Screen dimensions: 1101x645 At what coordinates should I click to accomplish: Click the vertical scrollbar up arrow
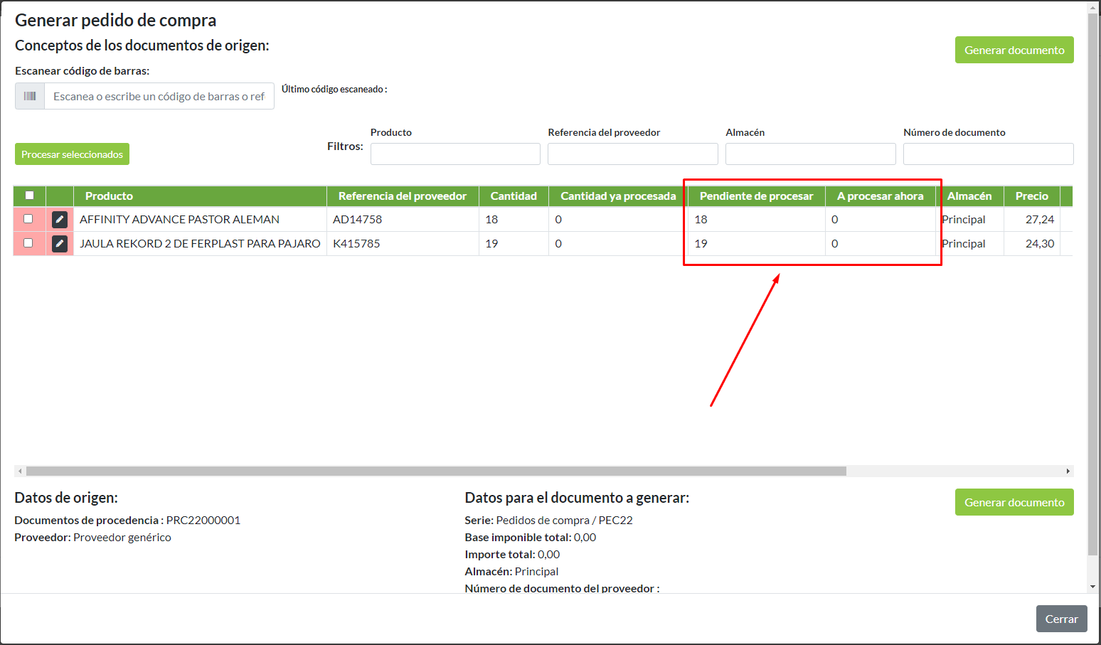click(1093, 8)
